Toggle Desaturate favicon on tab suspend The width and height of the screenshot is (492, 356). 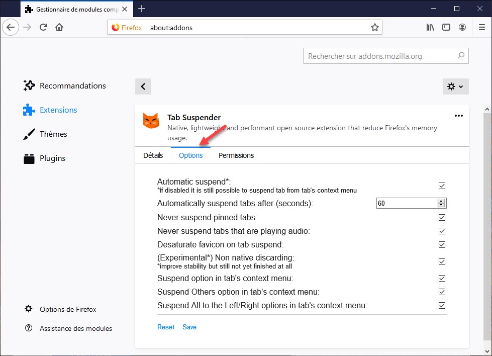click(x=442, y=245)
